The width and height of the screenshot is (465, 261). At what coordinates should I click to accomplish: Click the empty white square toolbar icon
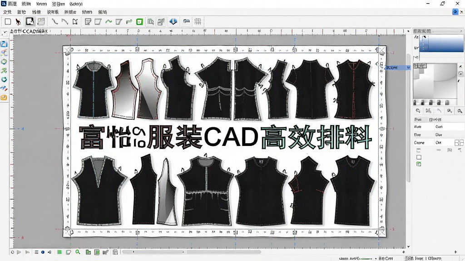[8, 22]
